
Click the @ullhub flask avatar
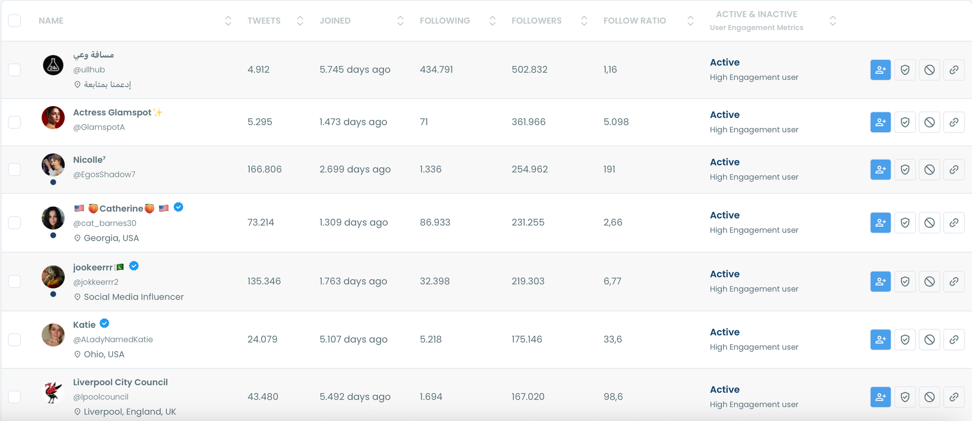tap(53, 65)
